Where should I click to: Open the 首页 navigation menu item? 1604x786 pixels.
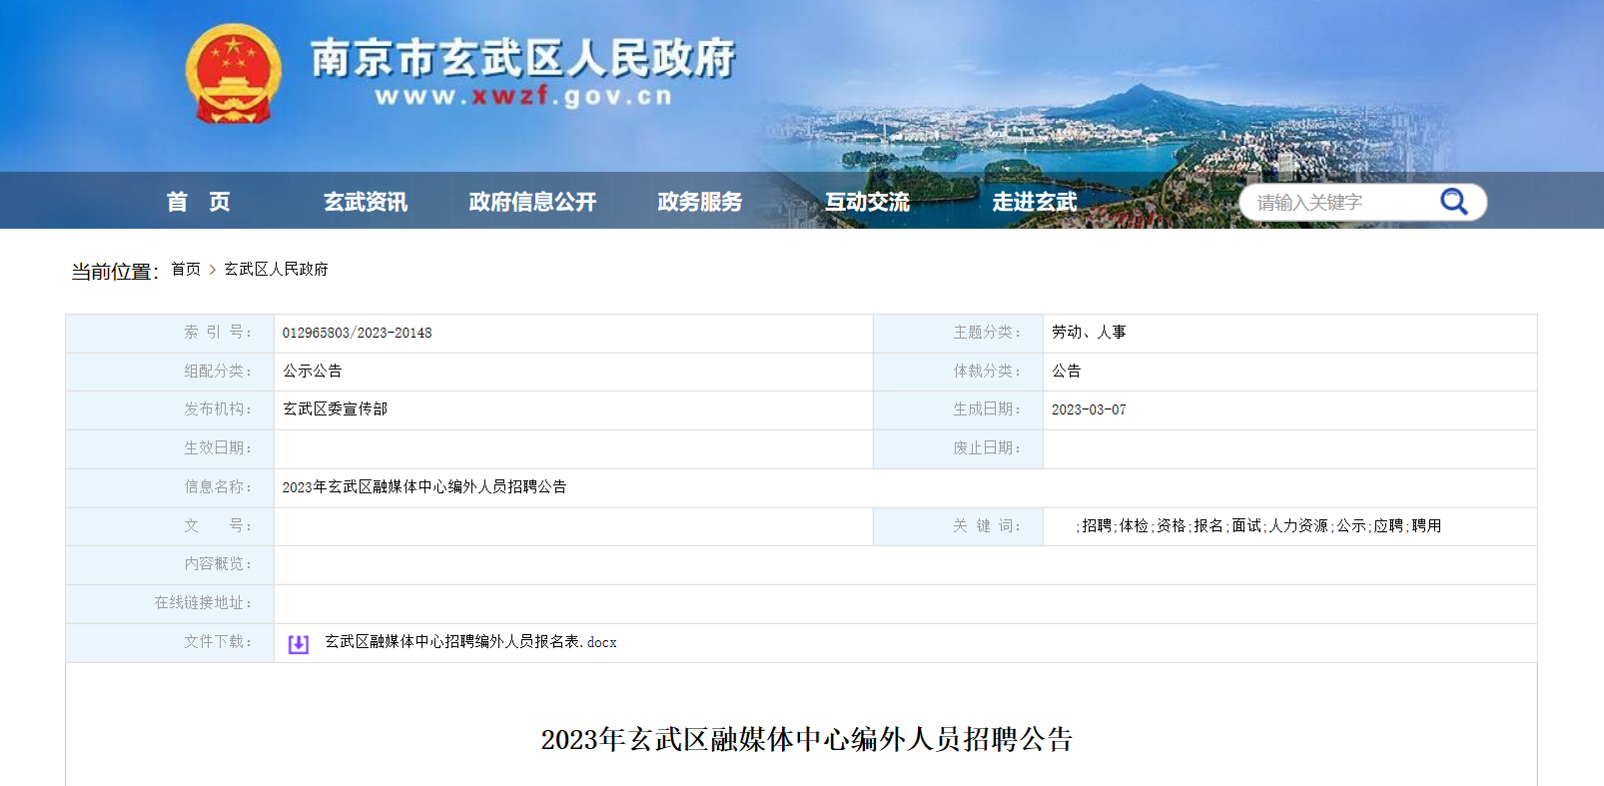[x=198, y=202]
